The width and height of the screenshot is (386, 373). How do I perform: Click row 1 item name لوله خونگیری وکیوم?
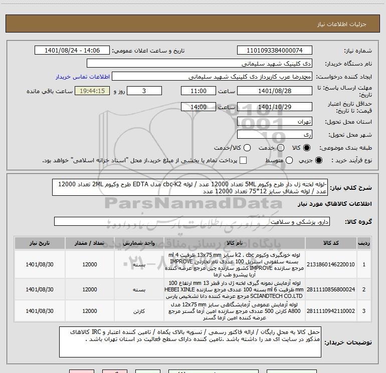click(x=235, y=264)
